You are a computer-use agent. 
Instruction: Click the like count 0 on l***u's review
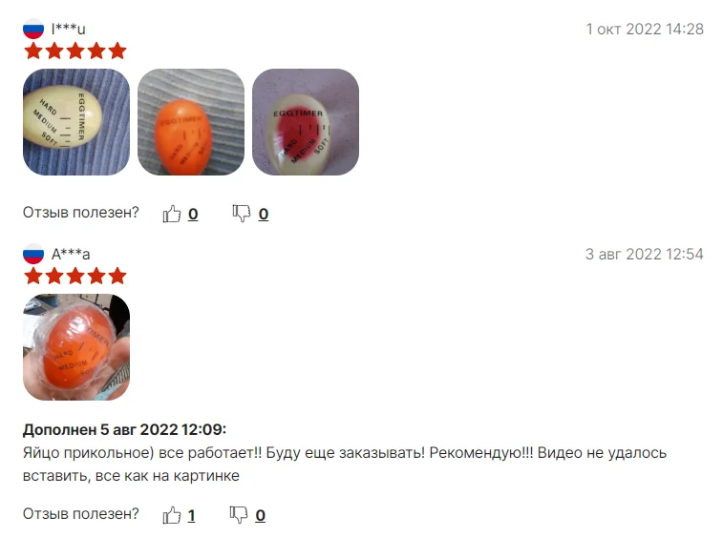pos(193,215)
